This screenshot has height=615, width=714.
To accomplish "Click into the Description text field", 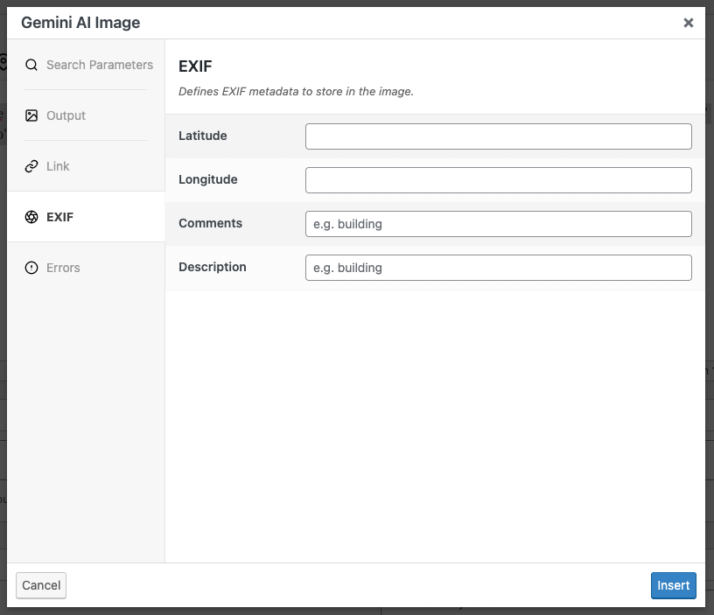I will 499,268.
